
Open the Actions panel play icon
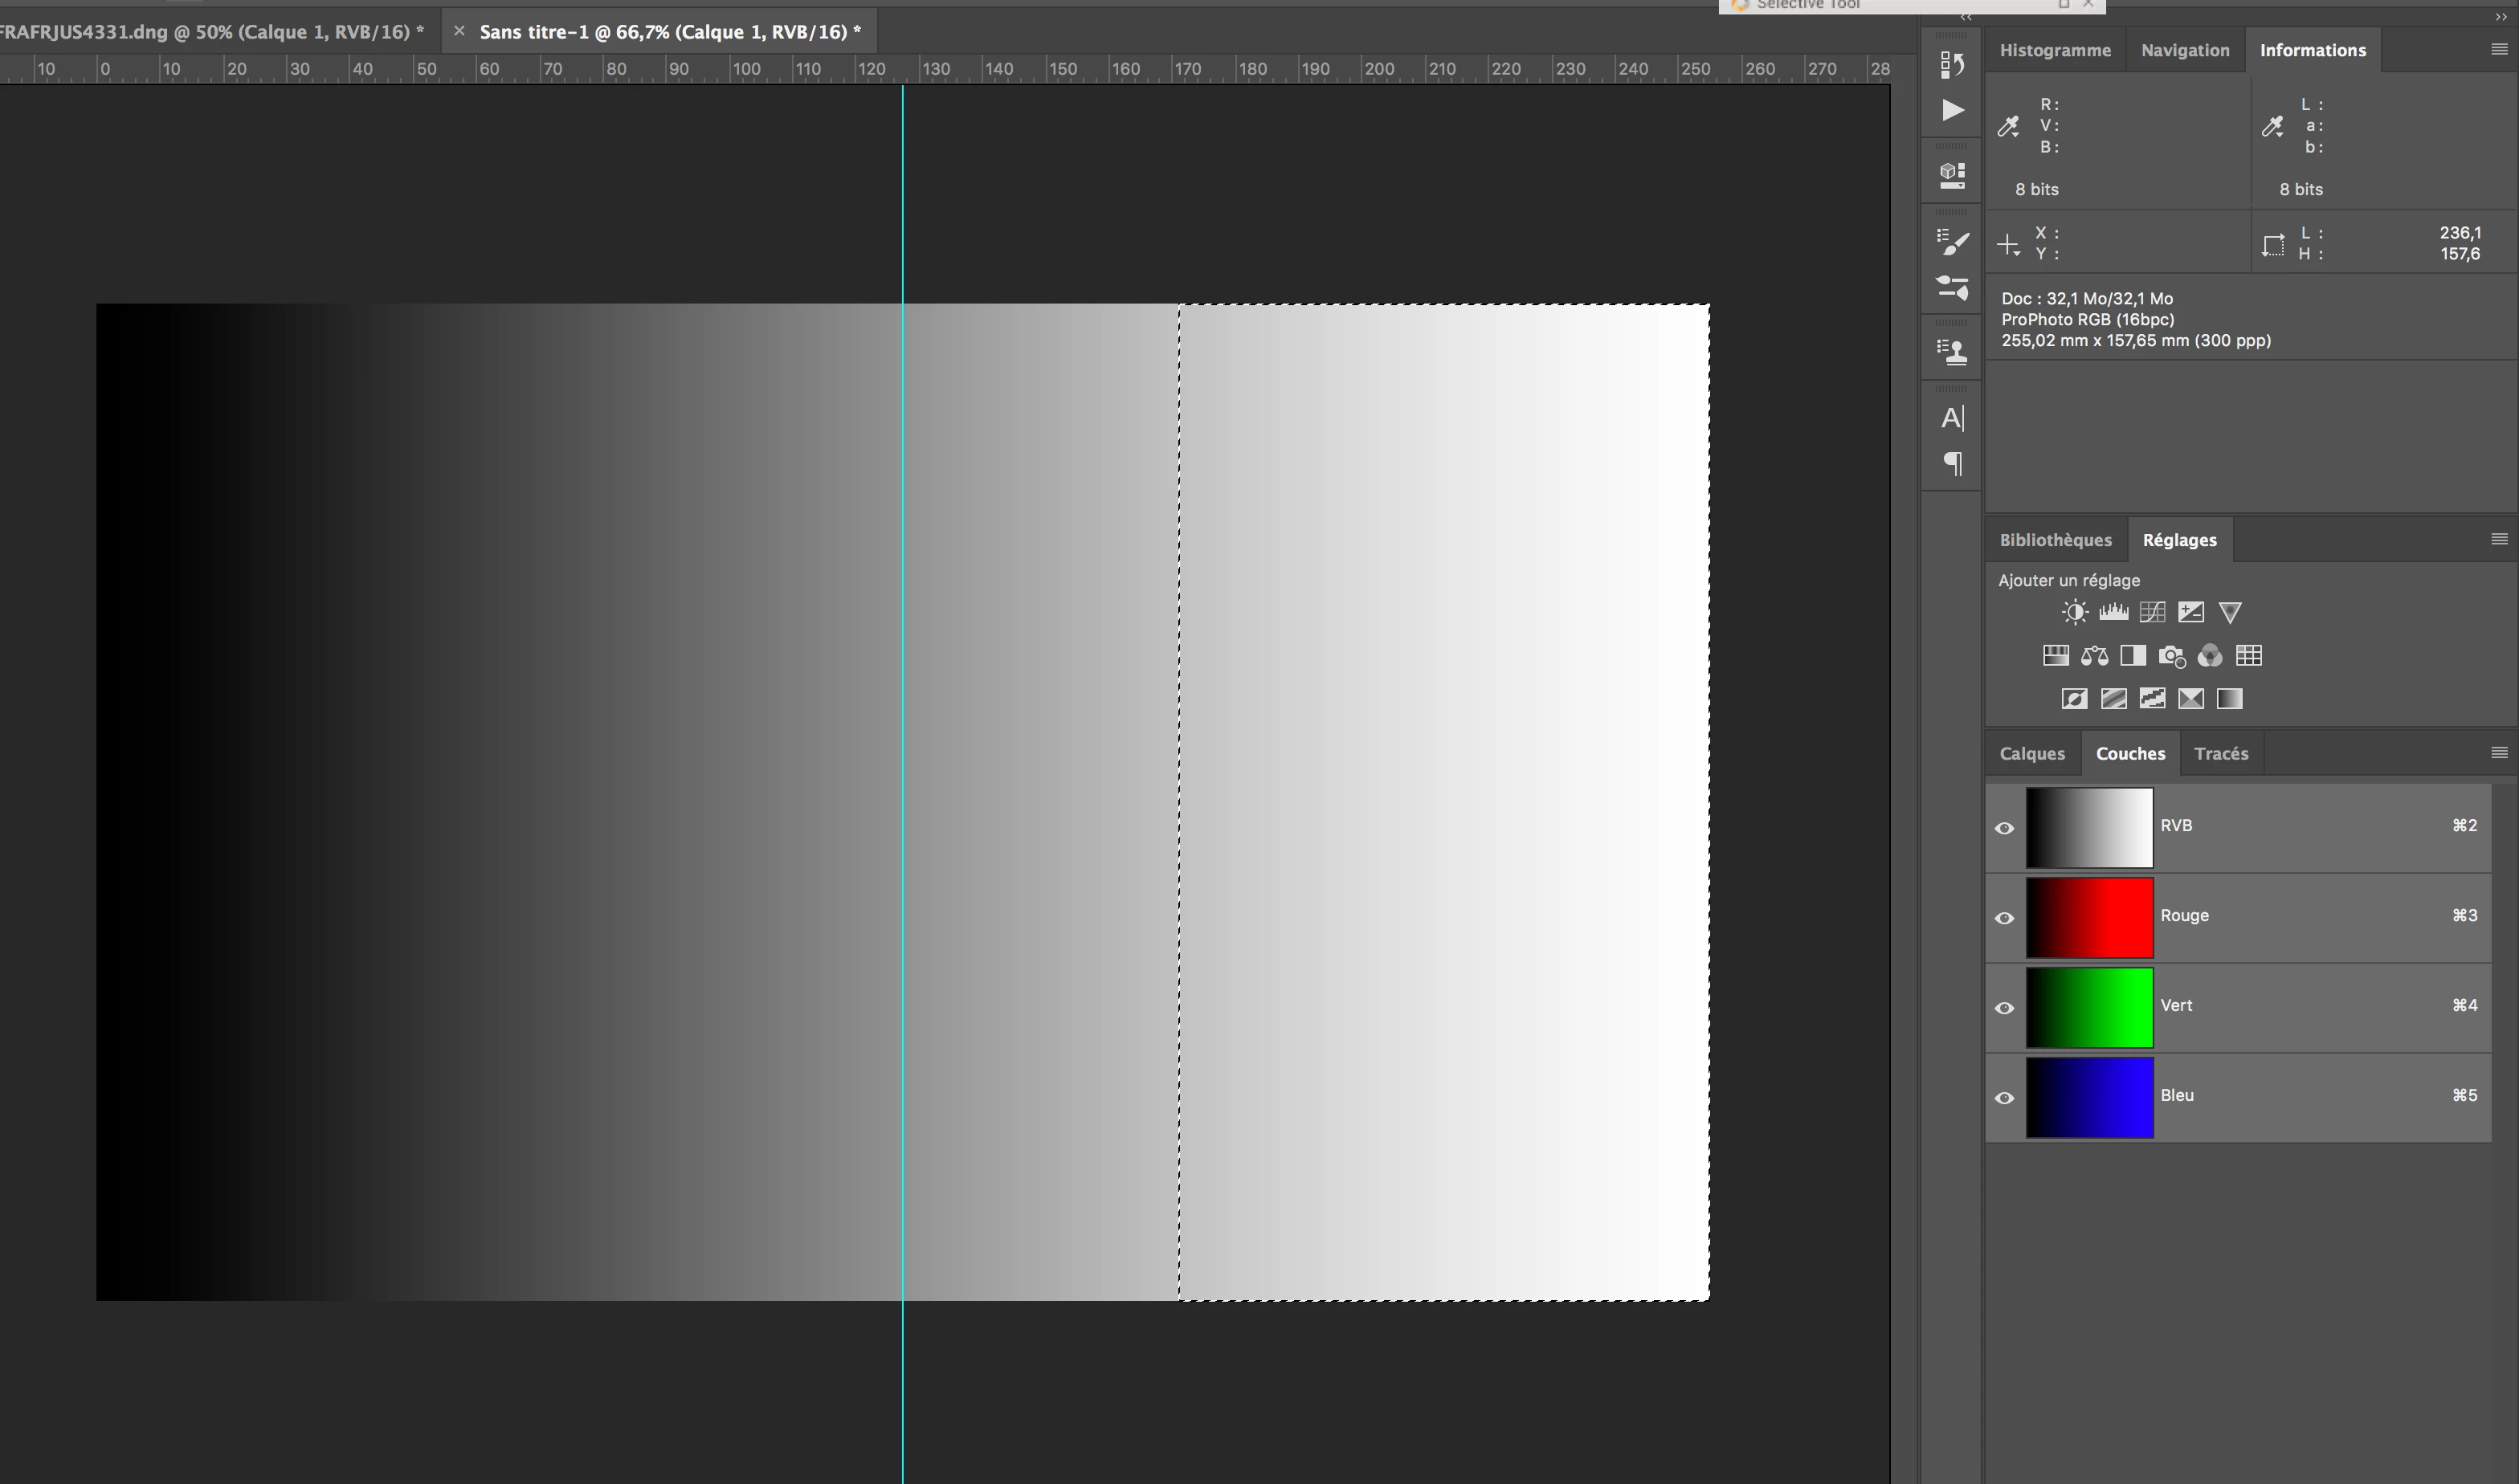click(x=1952, y=110)
